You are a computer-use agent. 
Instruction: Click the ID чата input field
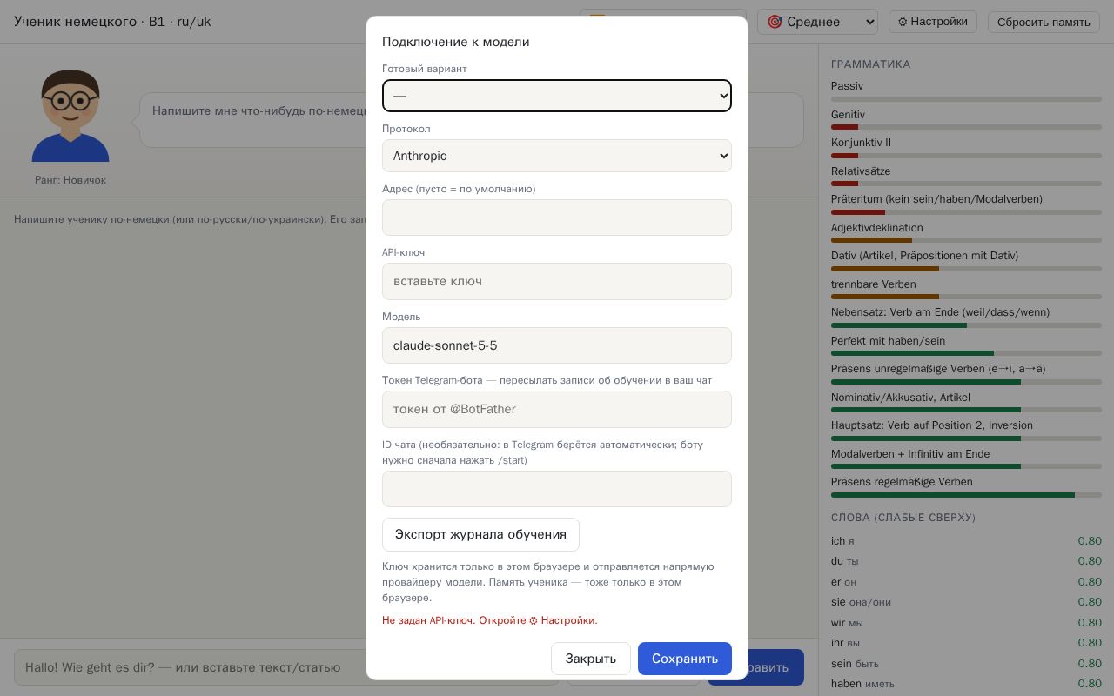(557, 489)
